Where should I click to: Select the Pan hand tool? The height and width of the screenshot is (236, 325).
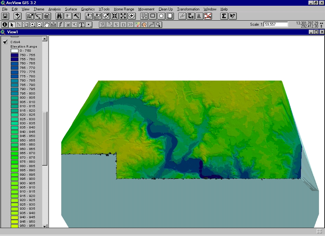point(47,25)
